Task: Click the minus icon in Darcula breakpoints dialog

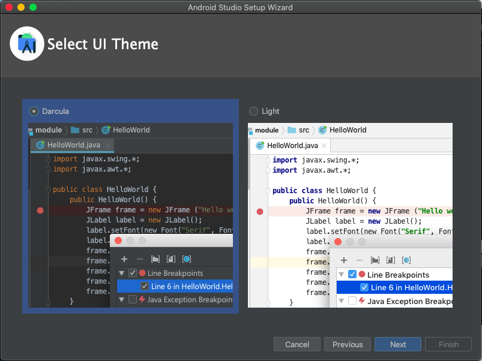Action: (x=140, y=260)
